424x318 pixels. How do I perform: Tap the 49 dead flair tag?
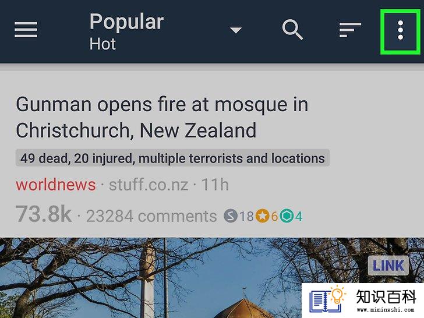click(x=172, y=158)
